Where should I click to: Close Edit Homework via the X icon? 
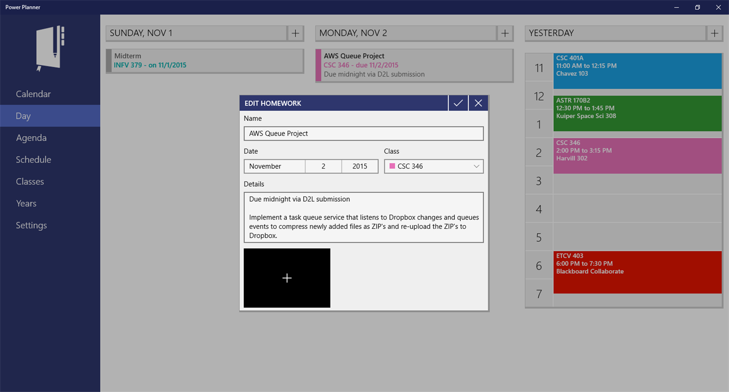coord(478,103)
